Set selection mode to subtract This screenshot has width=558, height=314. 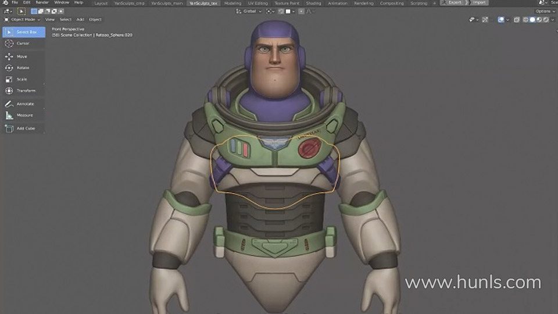pos(47,12)
